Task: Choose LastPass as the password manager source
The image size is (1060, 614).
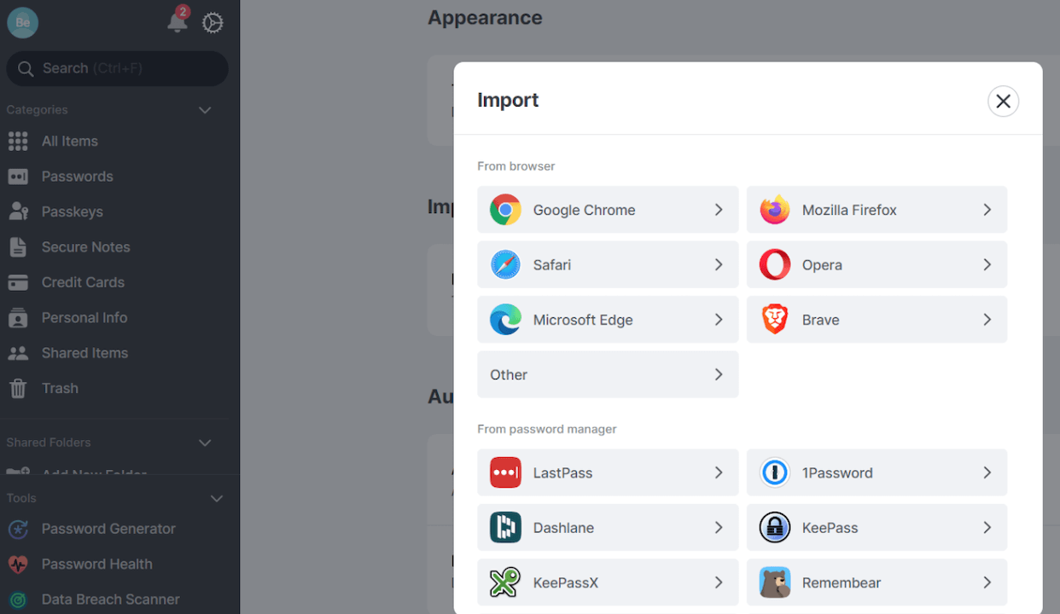Action: tap(607, 472)
